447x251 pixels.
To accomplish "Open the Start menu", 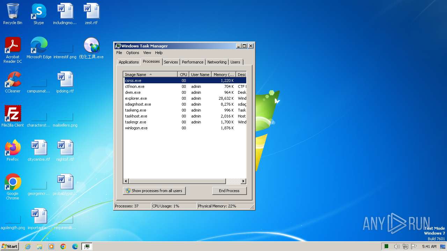I will pyautogui.click(x=9, y=246).
